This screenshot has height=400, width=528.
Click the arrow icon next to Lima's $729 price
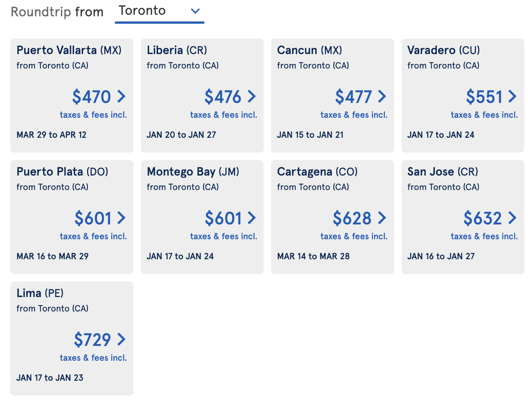coord(122,340)
